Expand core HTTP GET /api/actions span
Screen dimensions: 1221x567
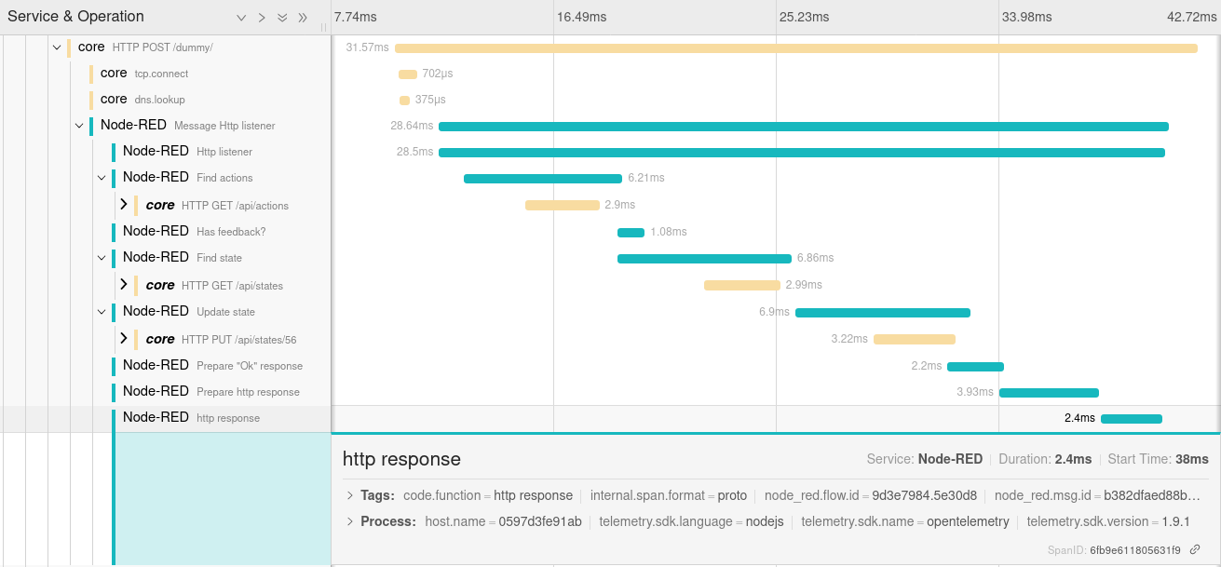click(x=123, y=204)
